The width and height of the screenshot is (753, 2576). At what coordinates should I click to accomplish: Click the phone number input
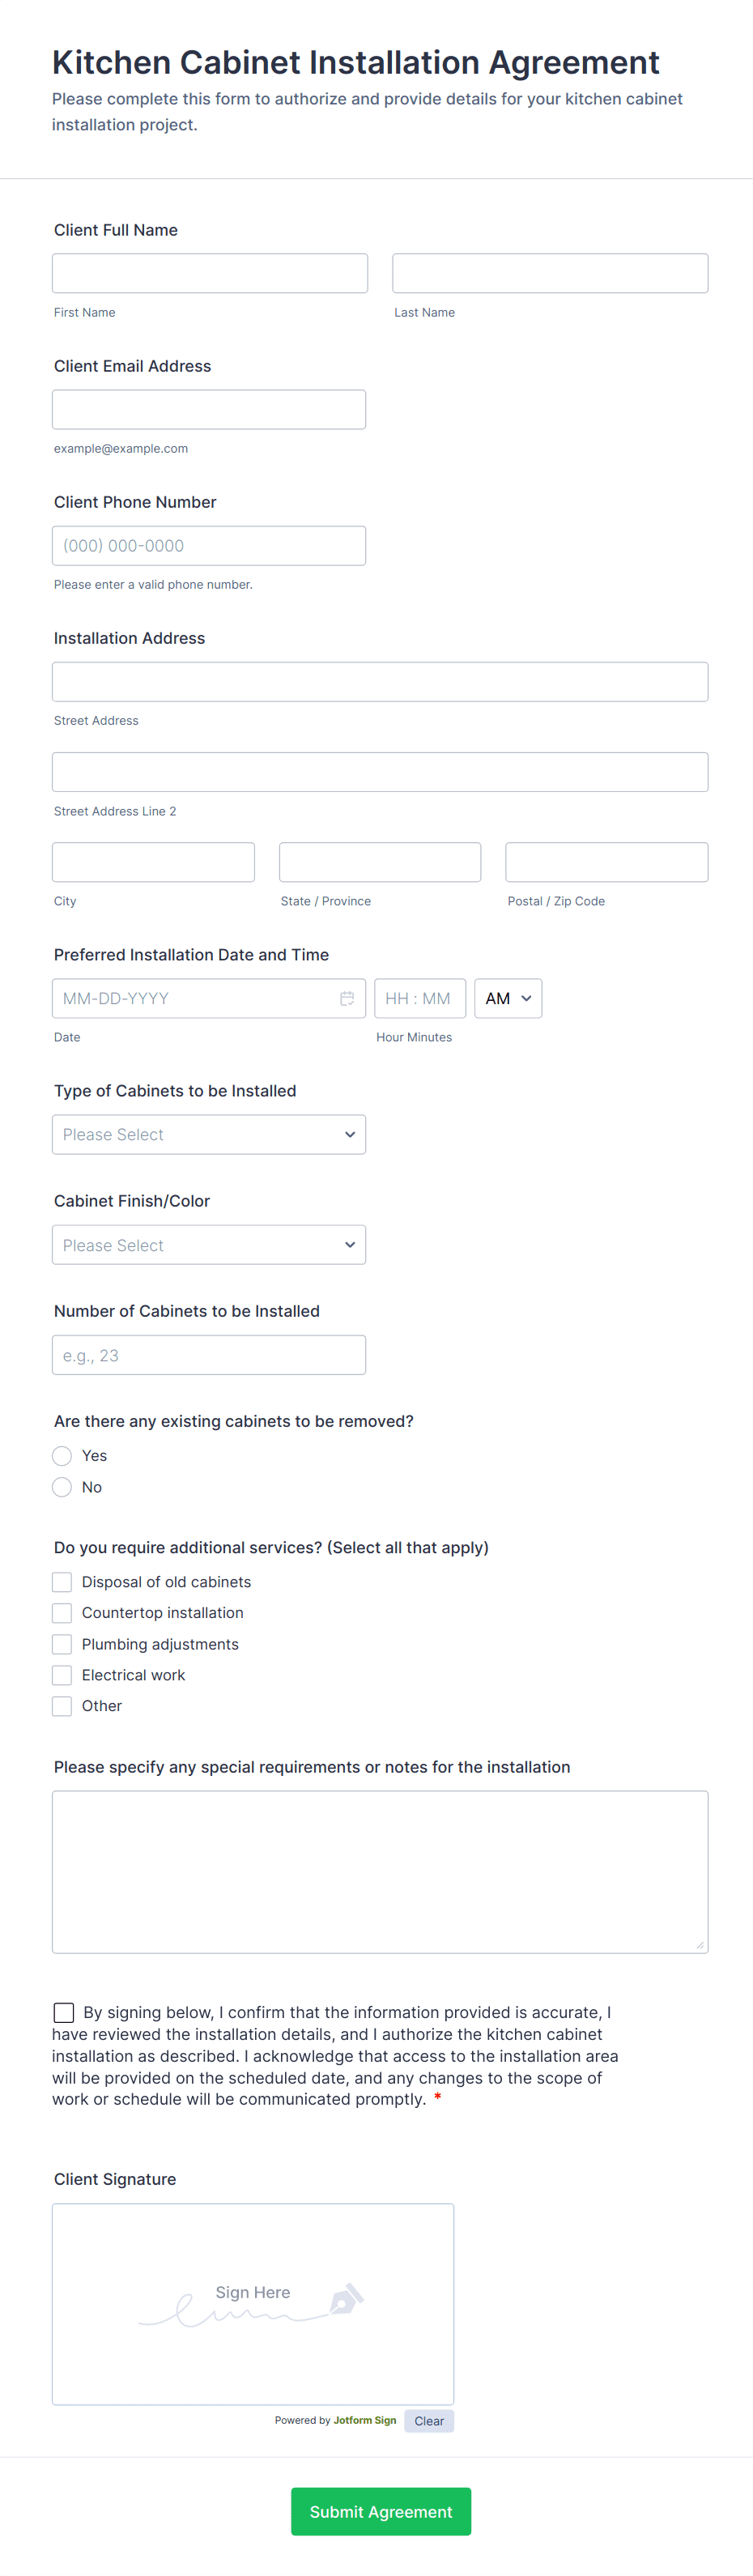209,546
